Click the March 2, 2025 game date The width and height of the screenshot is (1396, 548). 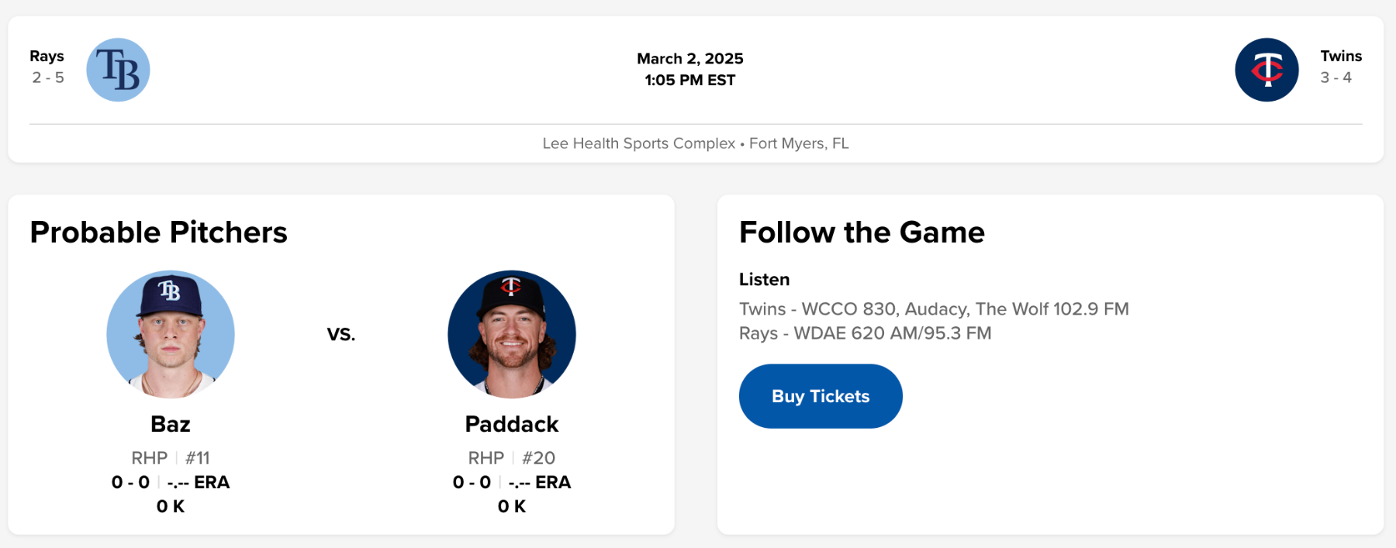tap(689, 59)
